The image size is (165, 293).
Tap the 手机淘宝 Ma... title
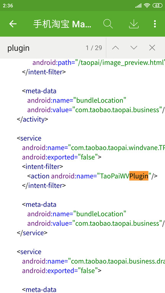click(x=62, y=24)
